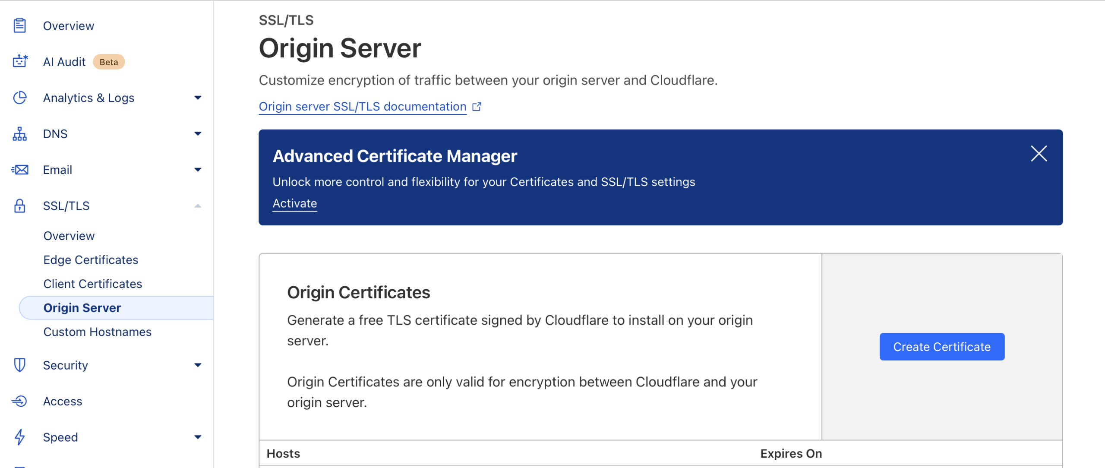Viewport: 1105px width, 468px height.
Task: Click the Access arrow icon
Action: [20, 401]
